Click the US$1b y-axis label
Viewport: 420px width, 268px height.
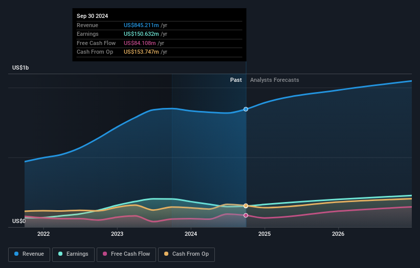point(20,68)
